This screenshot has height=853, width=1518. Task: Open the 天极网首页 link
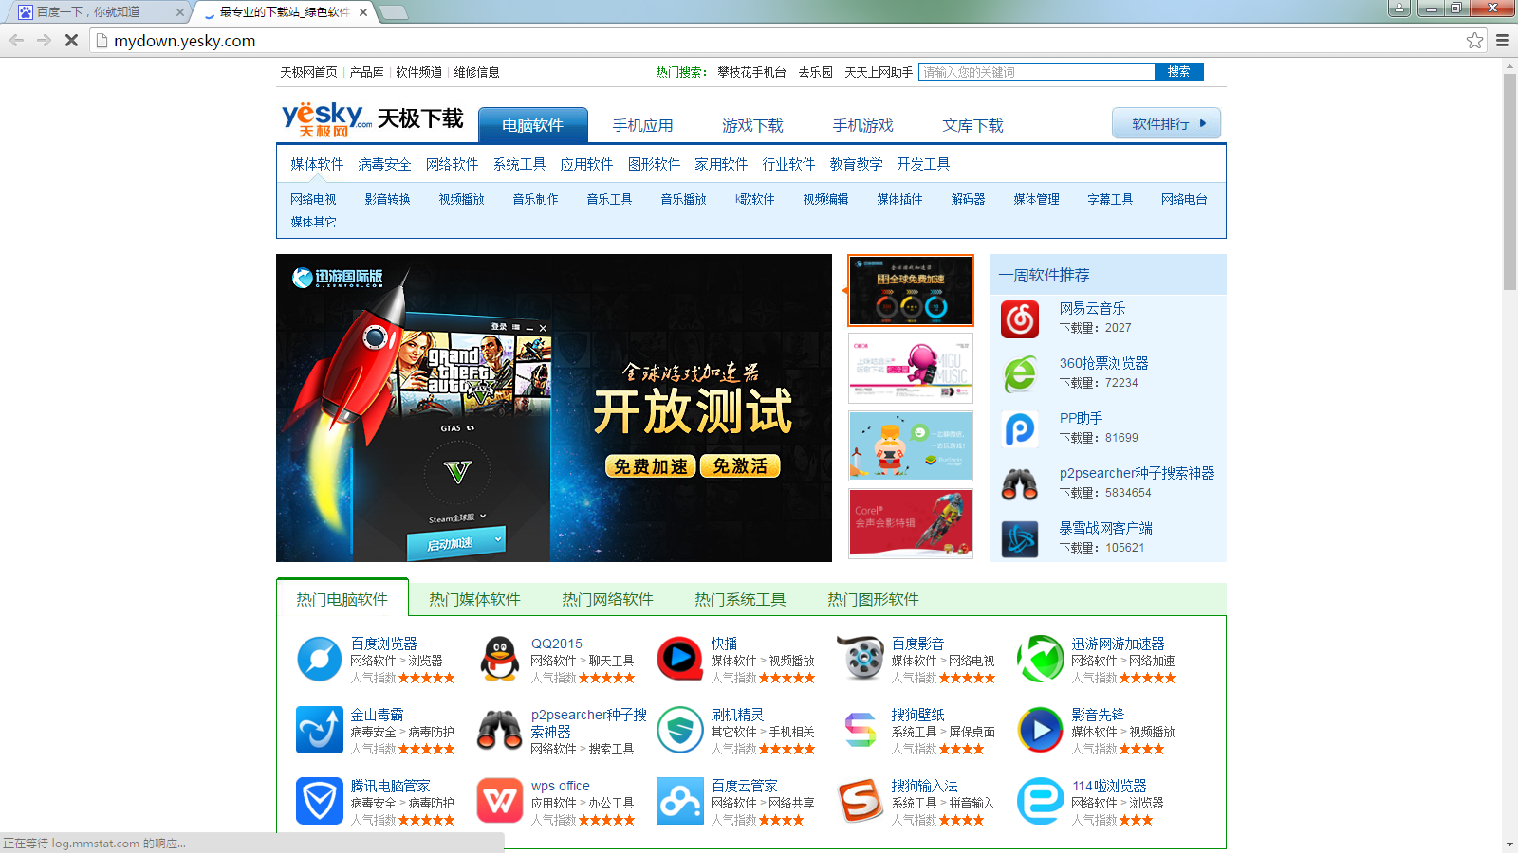[x=308, y=72]
